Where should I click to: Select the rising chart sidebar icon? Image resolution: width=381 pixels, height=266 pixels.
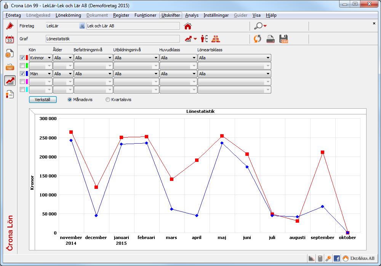(10, 81)
